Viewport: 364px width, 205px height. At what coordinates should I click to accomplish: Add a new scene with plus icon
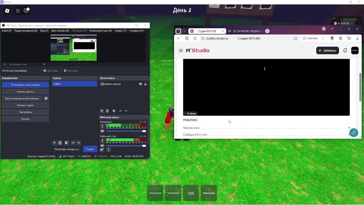coord(54,143)
